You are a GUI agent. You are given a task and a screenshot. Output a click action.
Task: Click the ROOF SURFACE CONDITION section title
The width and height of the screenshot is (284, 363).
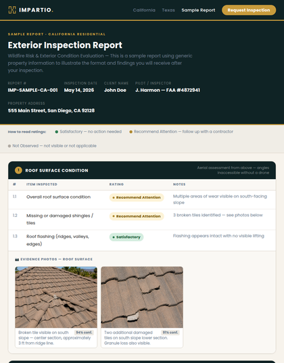coord(57,170)
